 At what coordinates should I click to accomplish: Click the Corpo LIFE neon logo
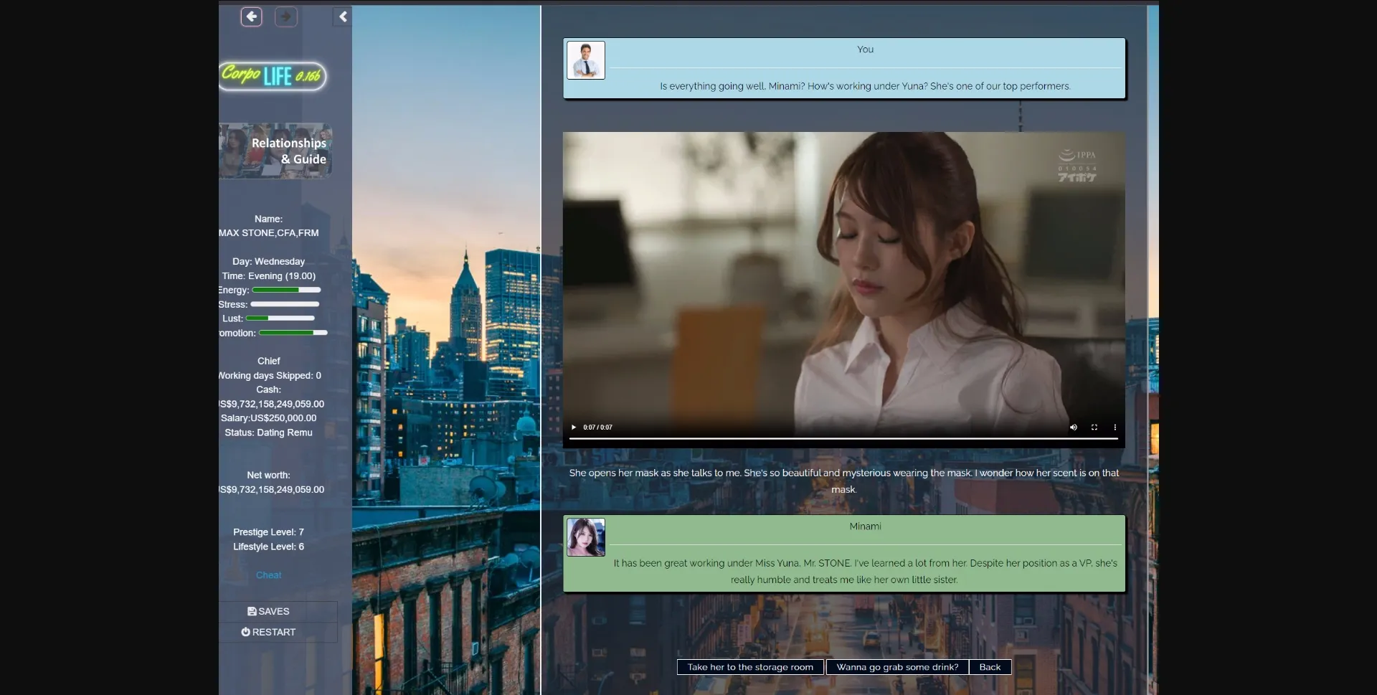(x=272, y=75)
